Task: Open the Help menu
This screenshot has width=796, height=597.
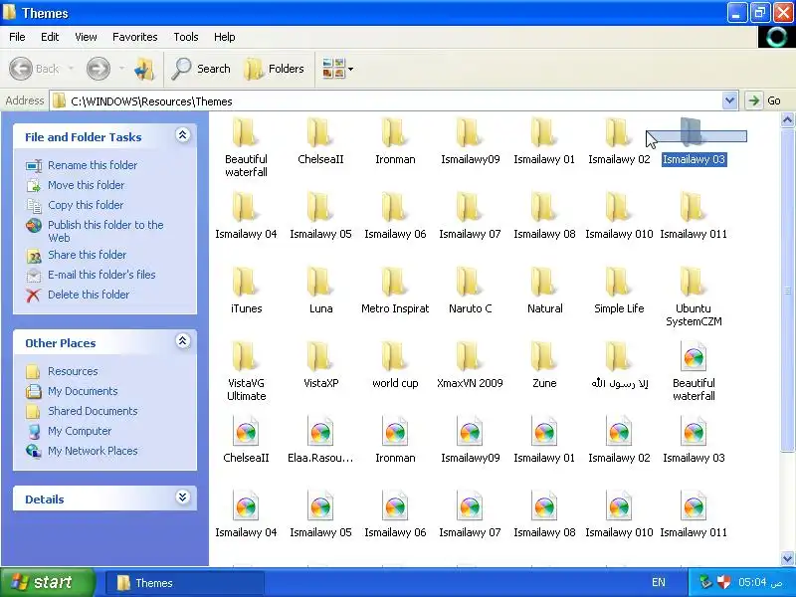Action: [225, 37]
